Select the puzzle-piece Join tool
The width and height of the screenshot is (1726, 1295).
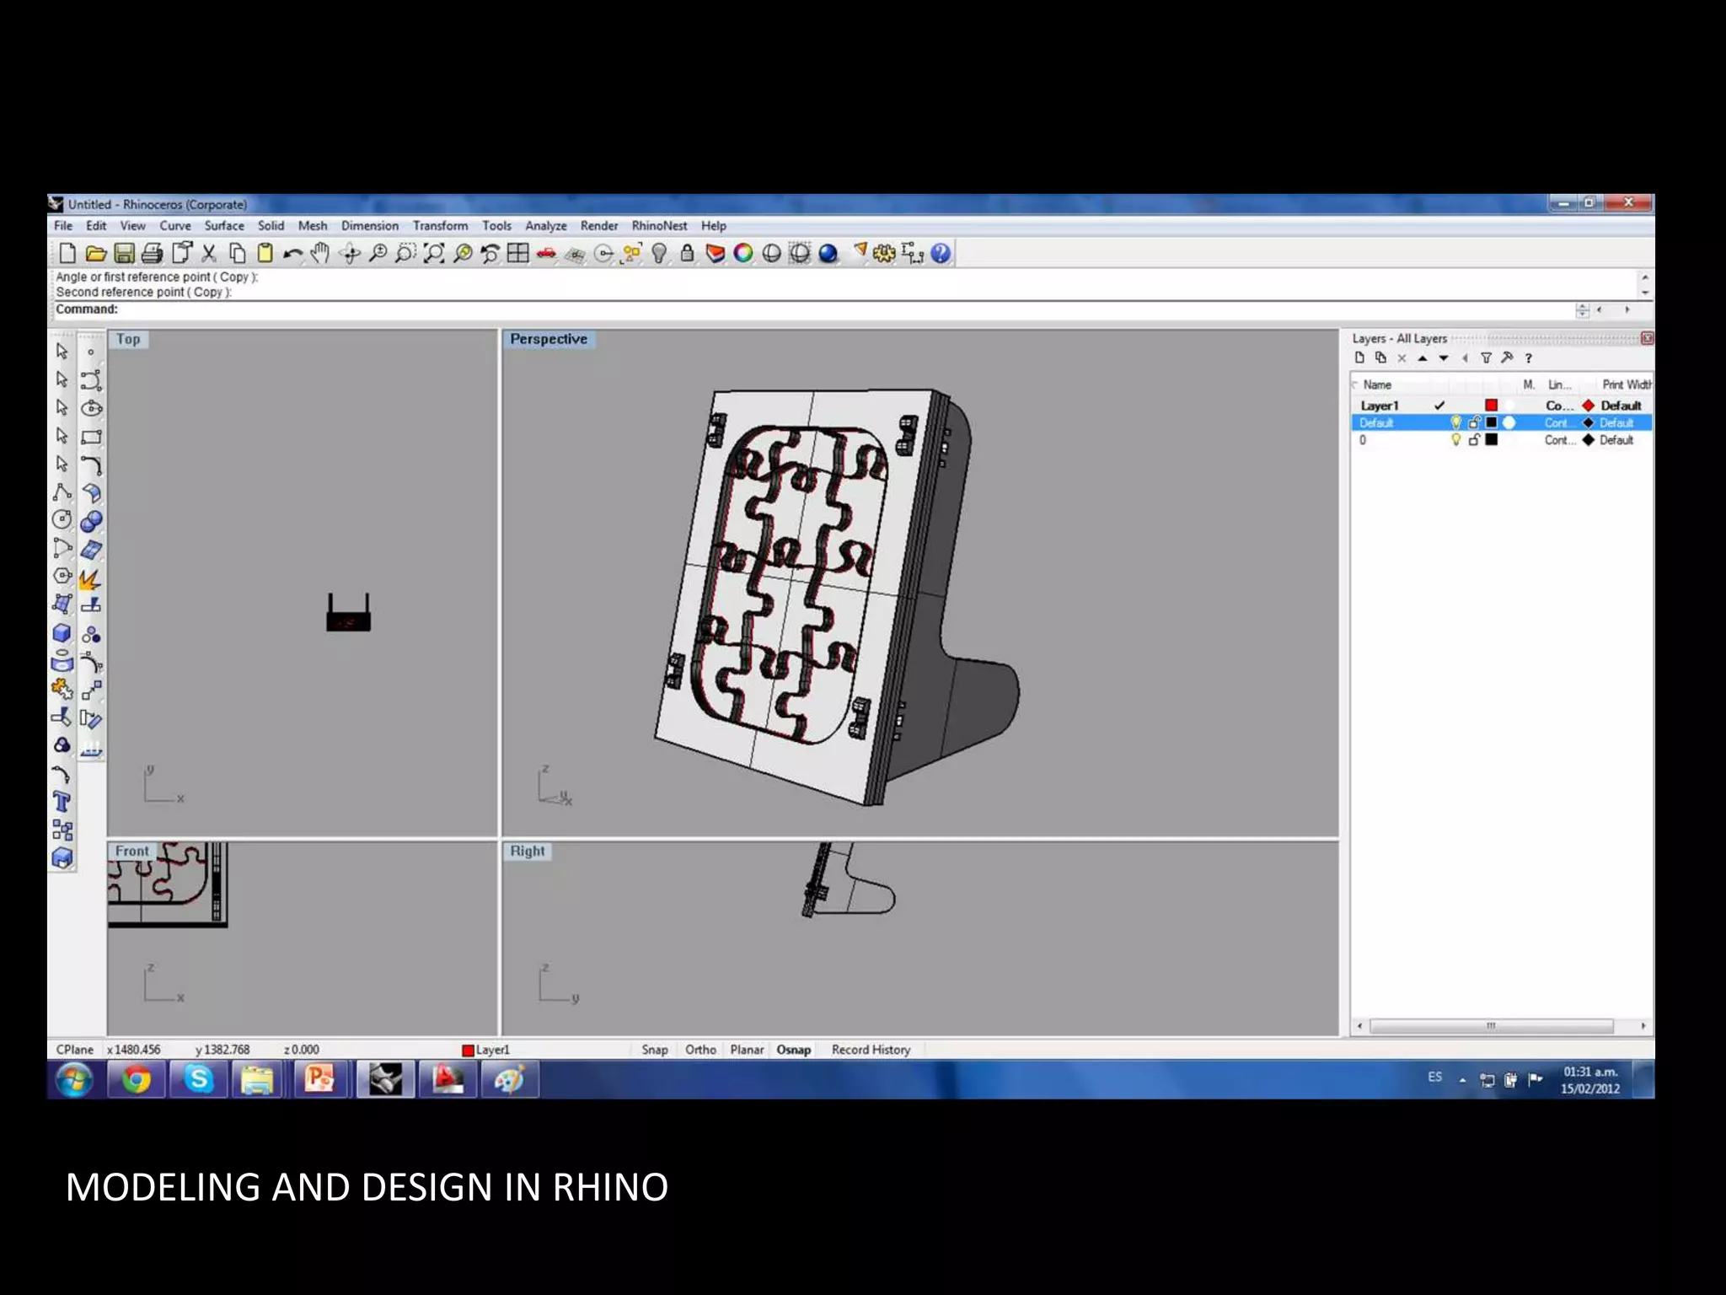click(x=62, y=689)
